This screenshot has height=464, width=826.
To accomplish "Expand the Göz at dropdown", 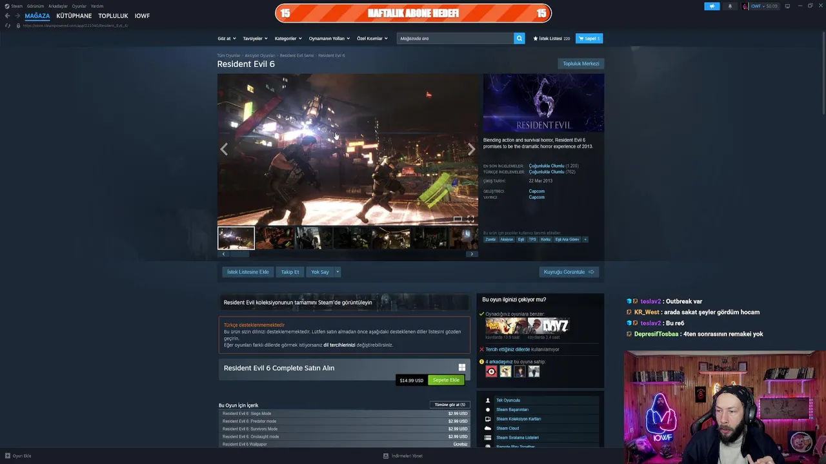I will tap(227, 38).
